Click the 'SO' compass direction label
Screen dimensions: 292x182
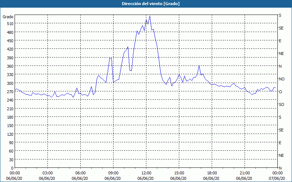[281, 104]
